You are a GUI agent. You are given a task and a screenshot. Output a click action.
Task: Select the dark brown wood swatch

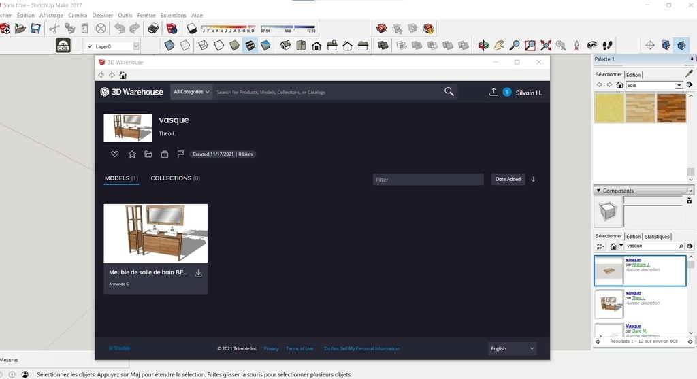click(x=671, y=108)
